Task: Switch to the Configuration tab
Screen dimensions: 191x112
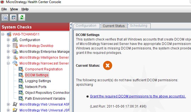Action: pos(86,26)
